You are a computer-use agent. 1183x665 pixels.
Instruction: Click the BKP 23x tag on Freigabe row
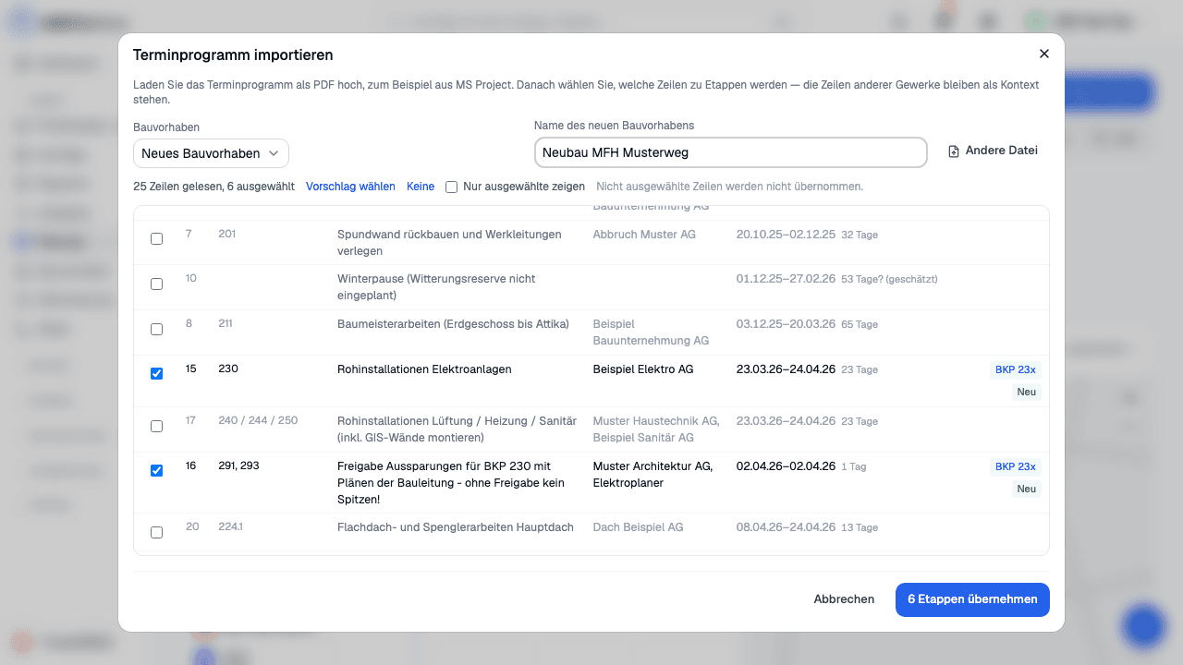tap(1016, 466)
